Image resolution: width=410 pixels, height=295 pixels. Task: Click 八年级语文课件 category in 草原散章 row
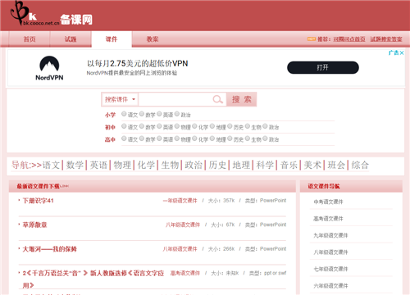point(183,225)
